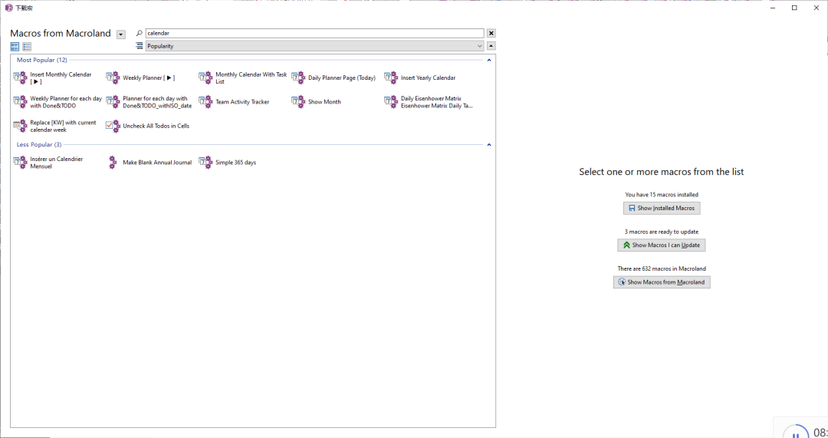Select Monthly Calendar With Task List icon

205,78
